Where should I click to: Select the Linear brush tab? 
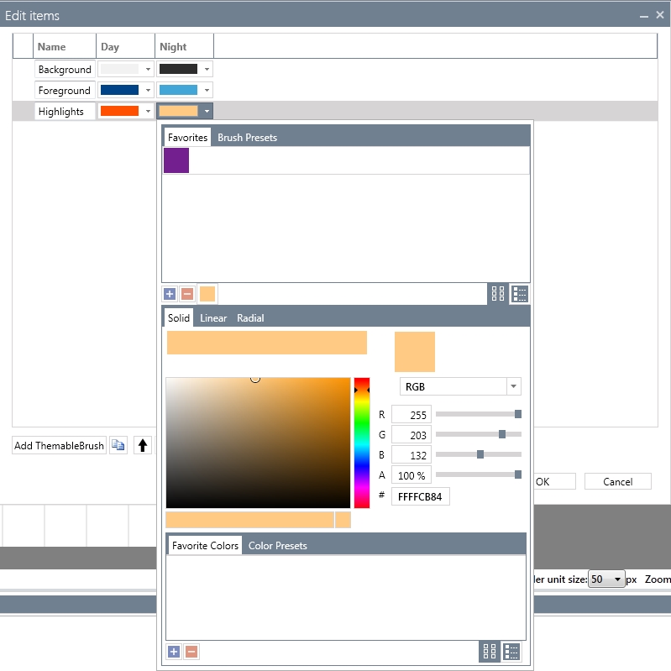coord(213,318)
